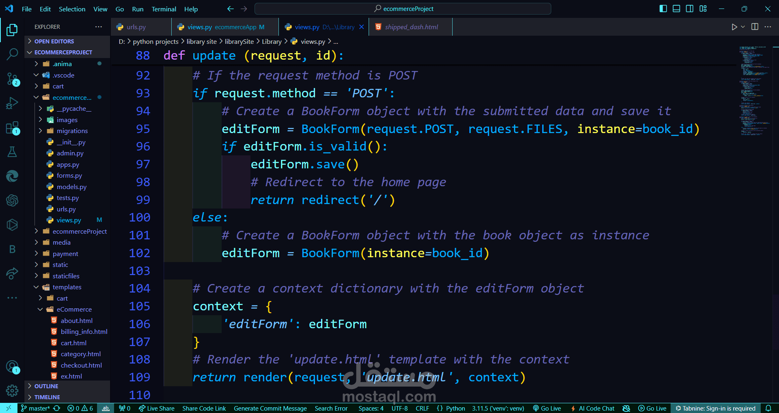This screenshot has width=779, height=413.
Task: Click Share Code Link button
Action: coord(204,408)
